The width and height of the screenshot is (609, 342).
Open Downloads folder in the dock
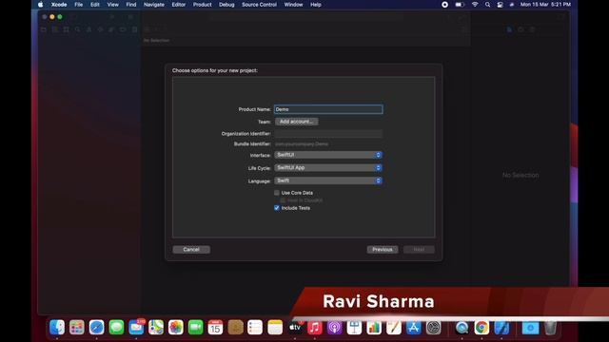coord(530,327)
